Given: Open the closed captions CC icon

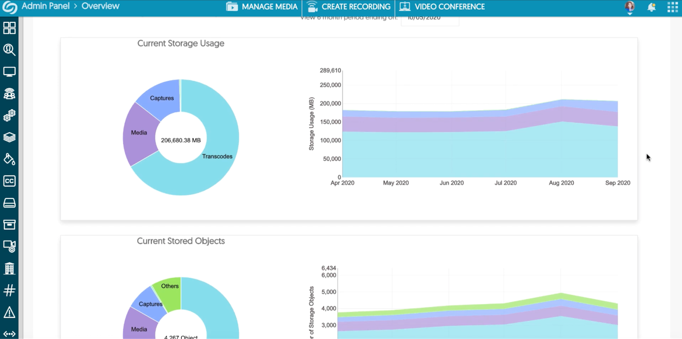Looking at the screenshot, I should tap(9, 181).
